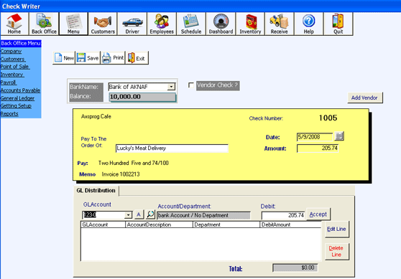Click the Add Vendor button
The width and height of the screenshot is (401, 279).
(364, 98)
